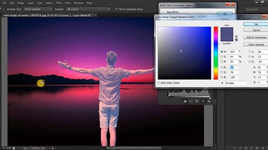268x150 pixels.
Task: Click the new color preview swatch
Action: click(x=227, y=31)
